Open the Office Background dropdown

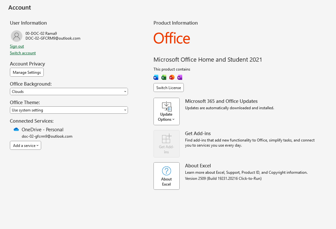pyautogui.click(x=69, y=92)
